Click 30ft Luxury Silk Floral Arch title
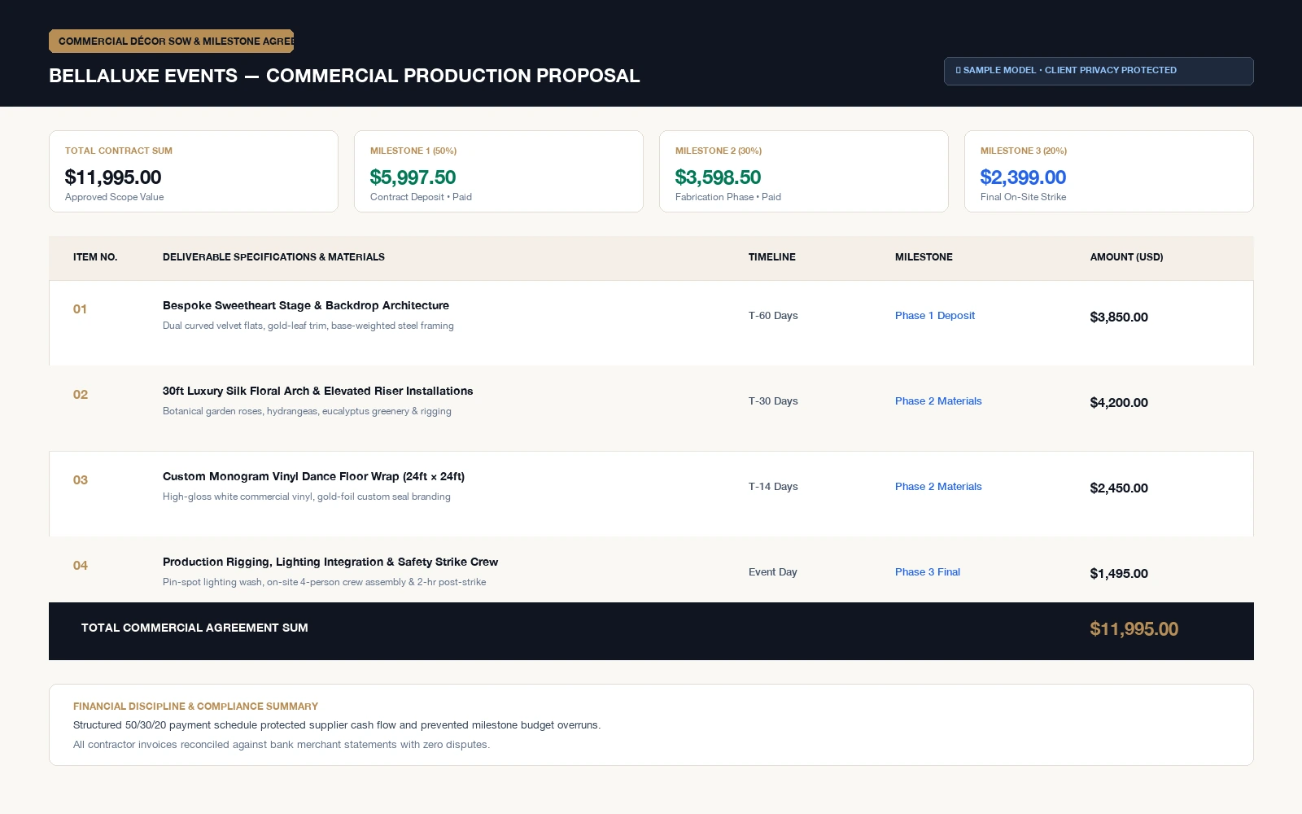Image resolution: width=1302 pixels, height=814 pixels. point(317,392)
